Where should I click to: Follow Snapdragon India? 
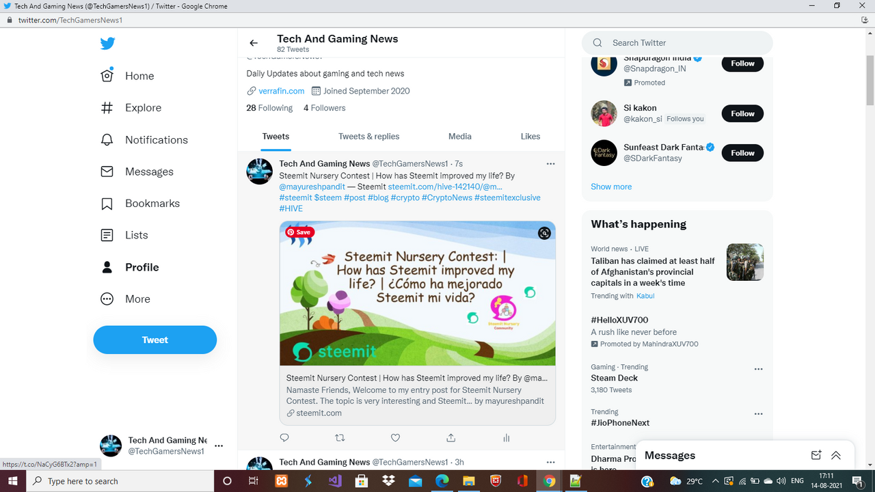742,64
